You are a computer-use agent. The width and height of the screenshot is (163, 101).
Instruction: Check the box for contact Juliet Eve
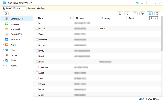tap(37, 67)
